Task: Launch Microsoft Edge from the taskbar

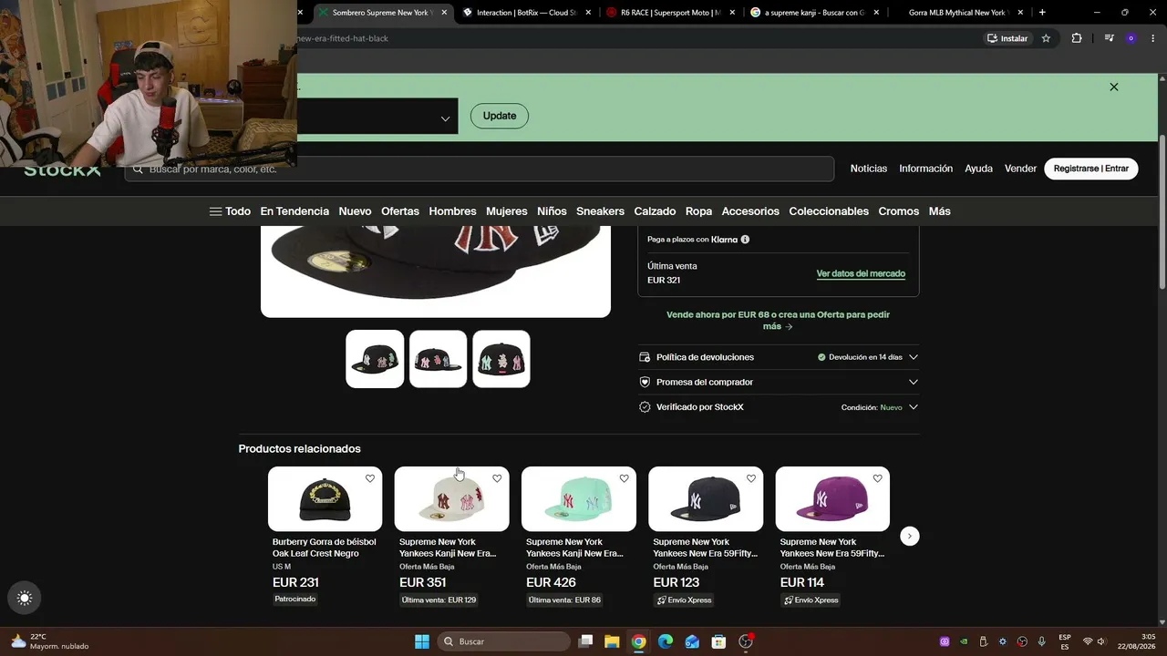Action: pyautogui.click(x=666, y=641)
